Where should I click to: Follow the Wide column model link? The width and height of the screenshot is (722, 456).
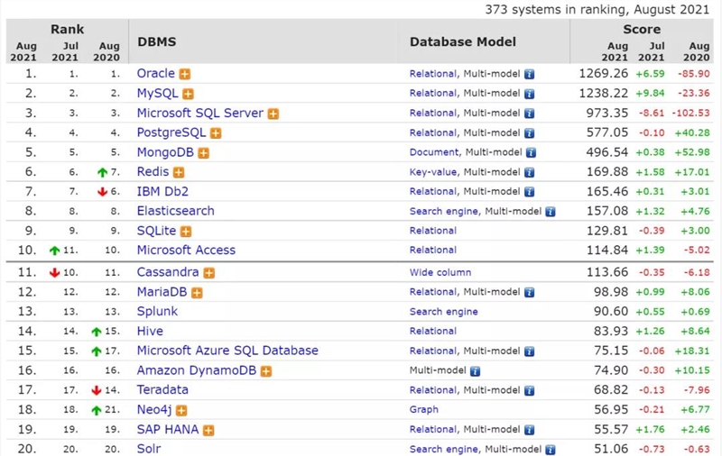coord(440,272)
